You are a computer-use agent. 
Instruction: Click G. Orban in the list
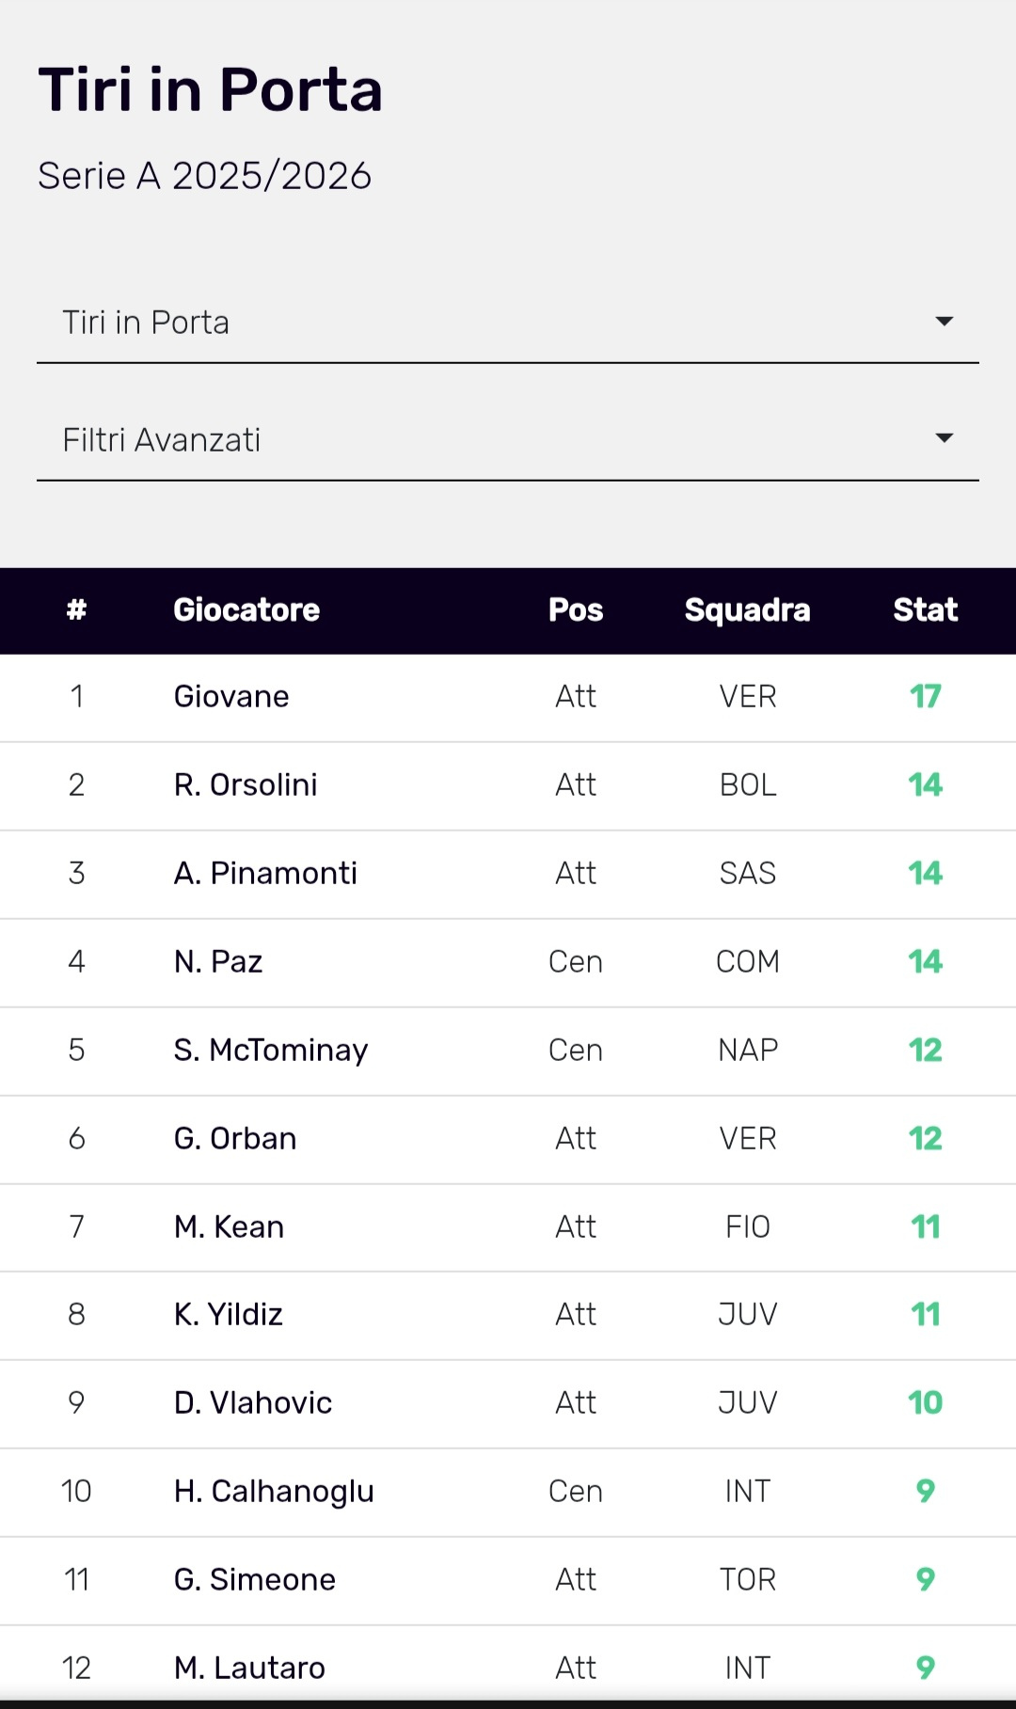point(235,1139)
